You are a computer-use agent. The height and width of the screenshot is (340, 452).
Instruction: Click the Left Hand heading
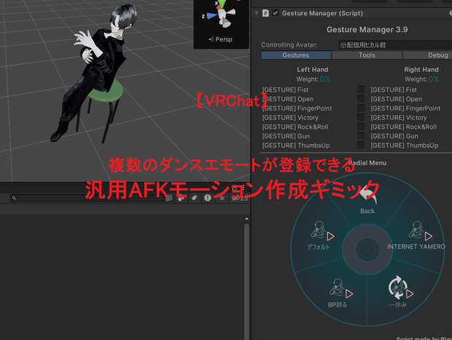coord(313,69)
